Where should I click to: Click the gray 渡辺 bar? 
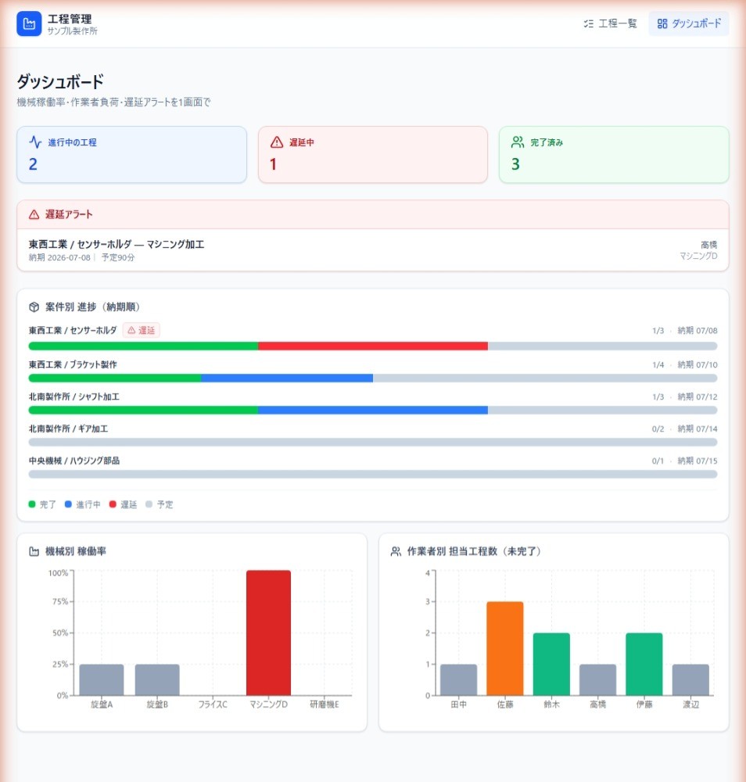[x=690, y=680]
